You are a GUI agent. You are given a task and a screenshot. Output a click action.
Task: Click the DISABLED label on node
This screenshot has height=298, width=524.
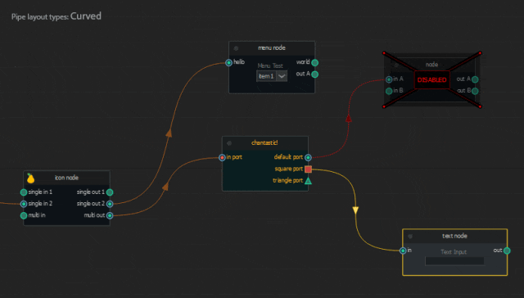pyautogui.click(x=431, y=80)
